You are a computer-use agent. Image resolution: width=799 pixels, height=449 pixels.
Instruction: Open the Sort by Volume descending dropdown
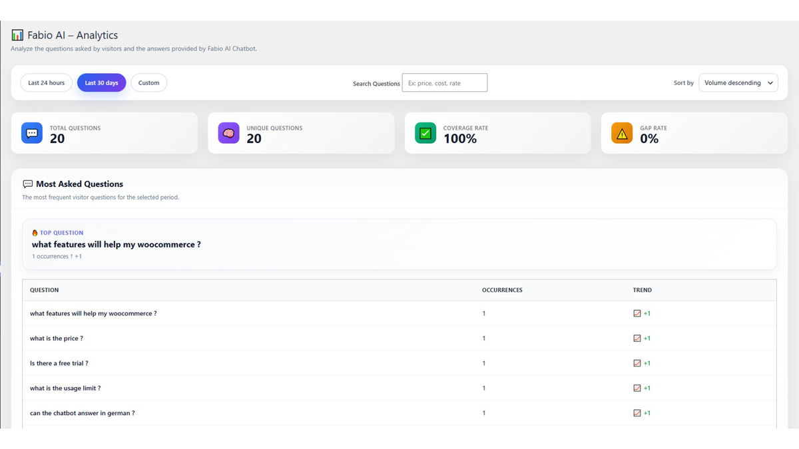point(738,83)
